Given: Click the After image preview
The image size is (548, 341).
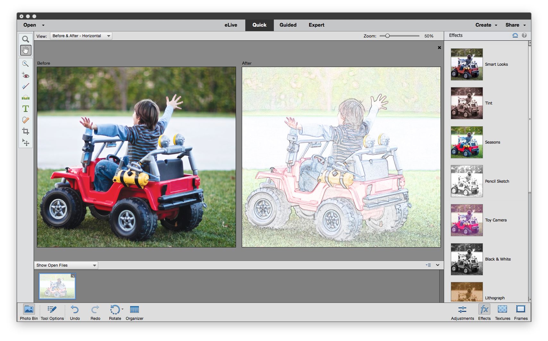Looking at the screenshot, I should (x=341, y=157).
